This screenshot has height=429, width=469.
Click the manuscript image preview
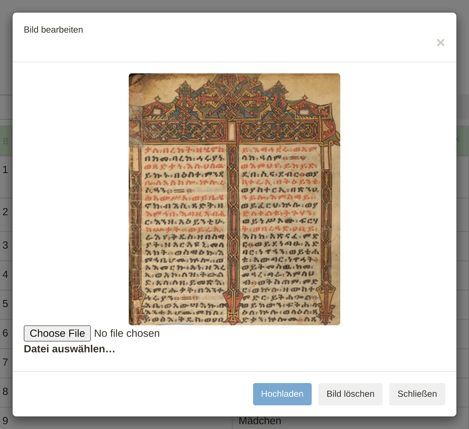(x=234, y=199)
